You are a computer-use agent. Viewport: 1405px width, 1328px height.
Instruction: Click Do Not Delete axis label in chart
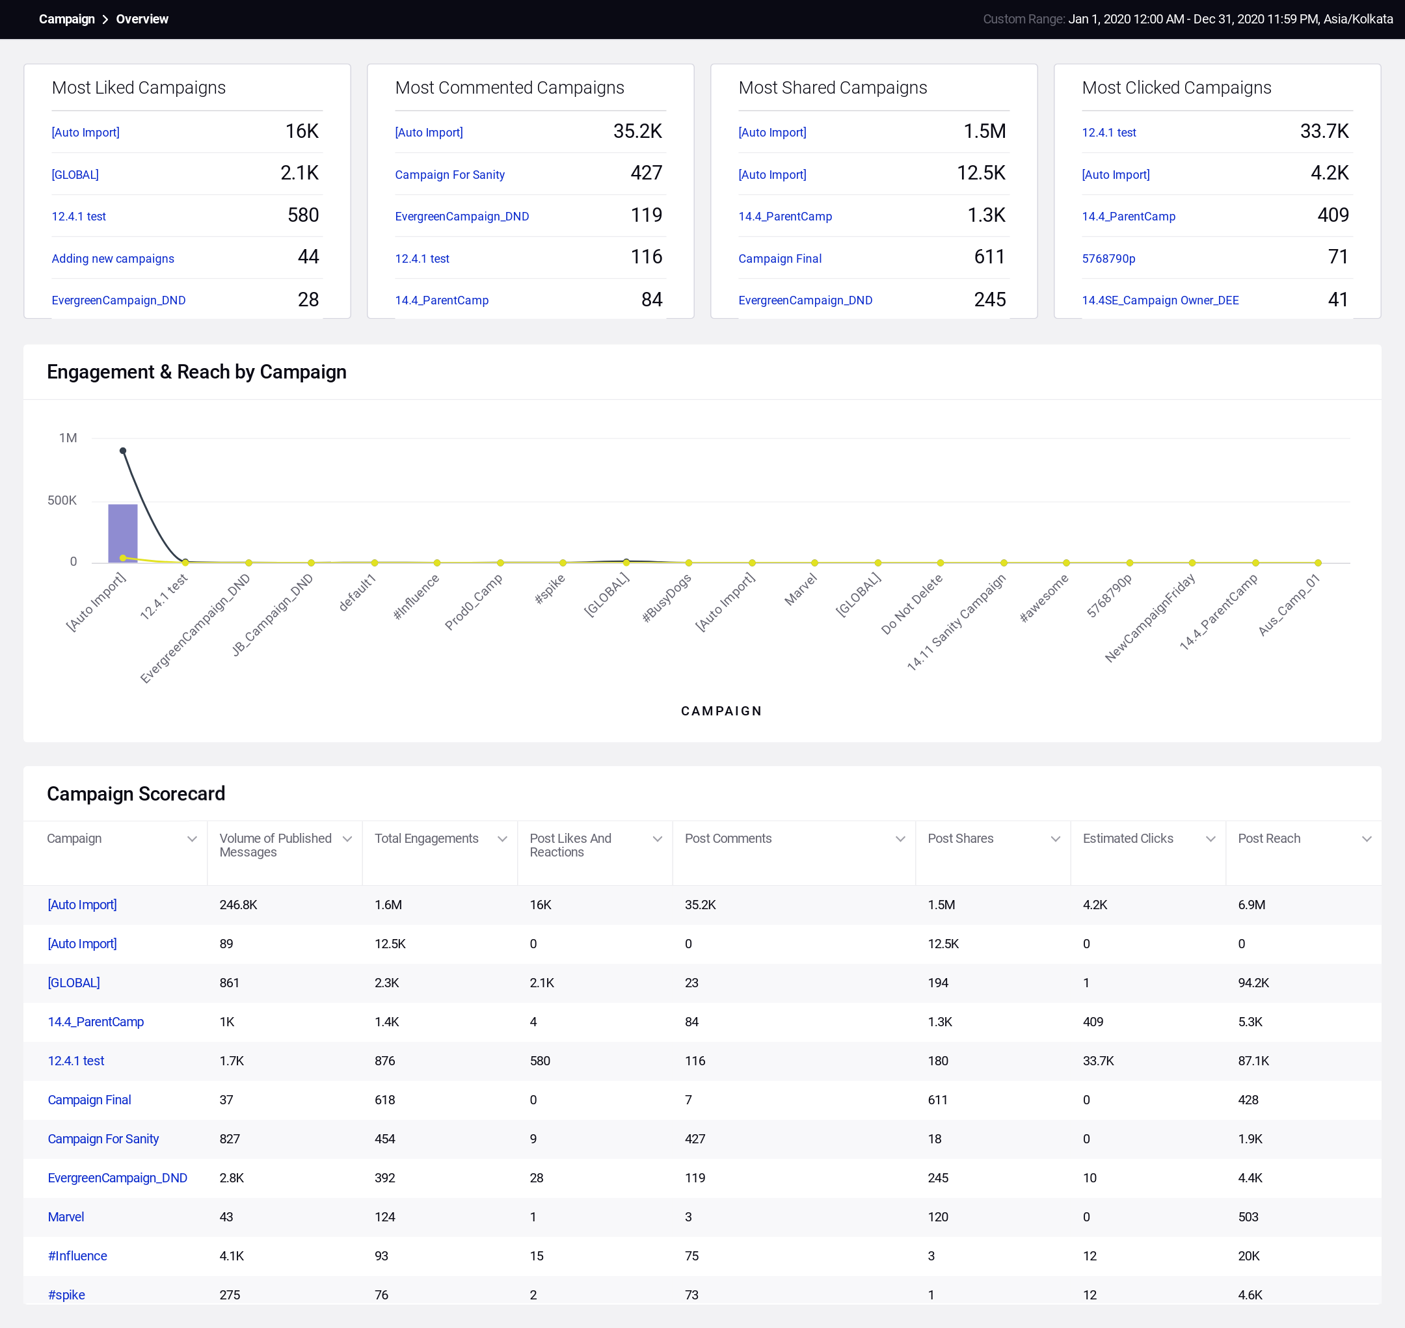912,603
